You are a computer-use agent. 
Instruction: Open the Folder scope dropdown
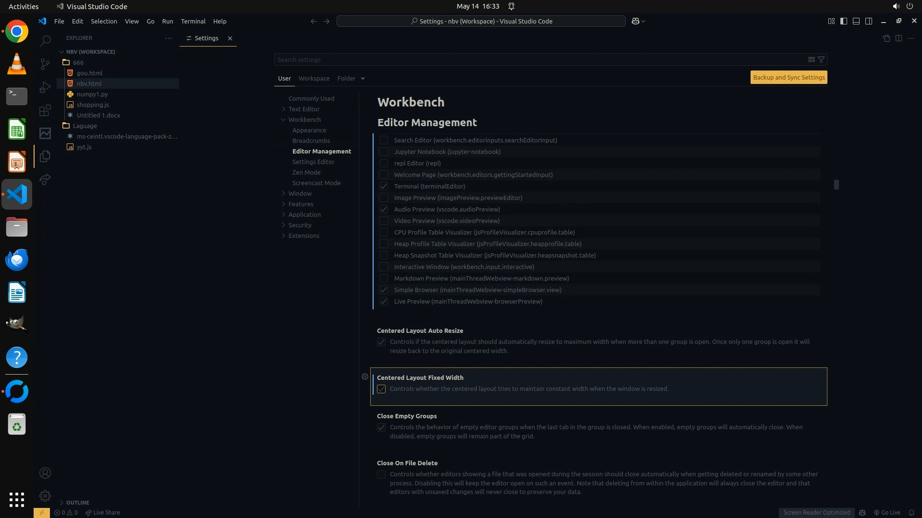[x=351, y=78]
